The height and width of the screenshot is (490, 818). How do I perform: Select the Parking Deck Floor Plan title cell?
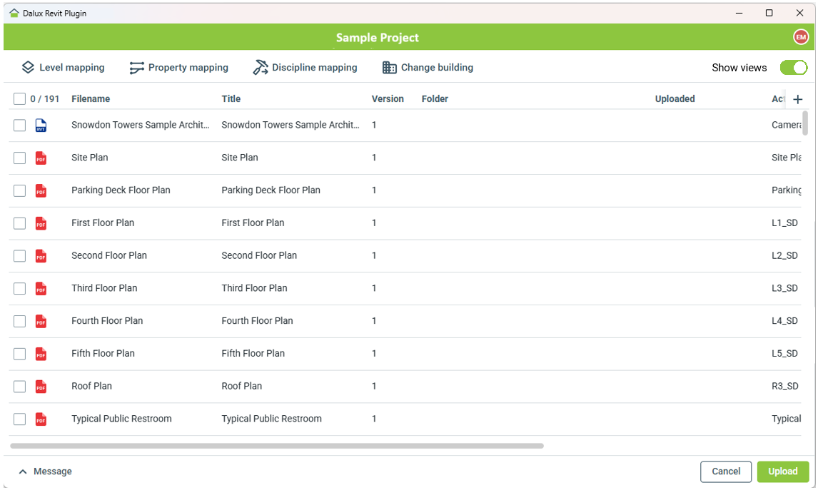(x=271, y=190)
